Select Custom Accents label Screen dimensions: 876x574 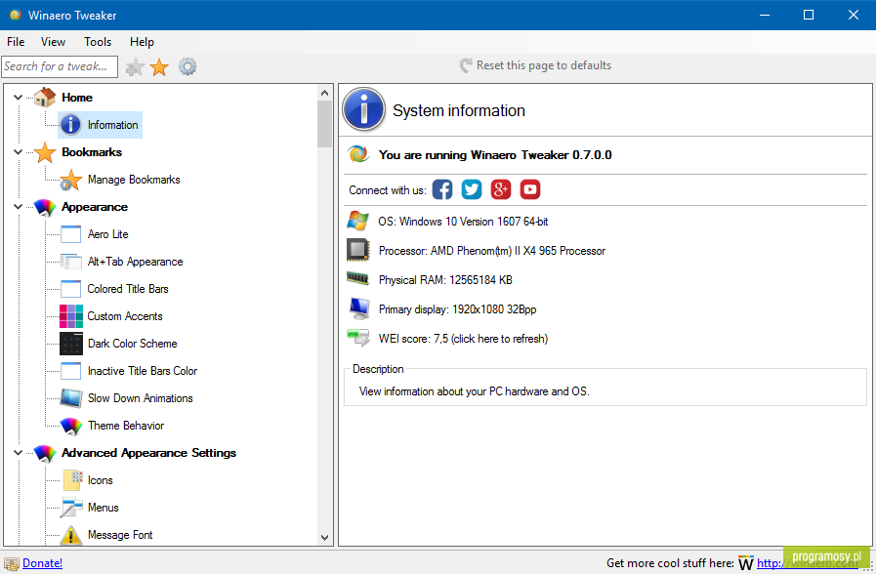click(125, 316)
